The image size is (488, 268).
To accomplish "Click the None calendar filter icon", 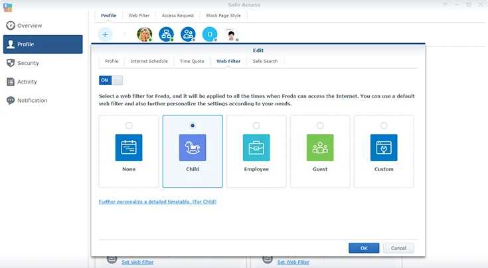I will (x=129, y=148).
